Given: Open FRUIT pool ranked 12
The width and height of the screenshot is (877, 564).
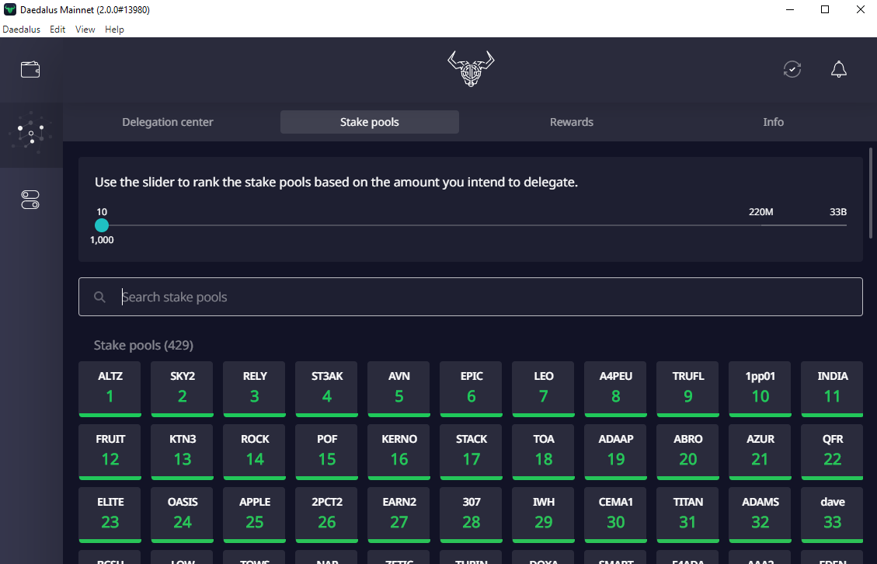Looking at the screenshot, I should pos(110,452).
